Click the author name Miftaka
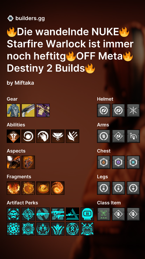The image size is (145, 259). [x=24, y=83]
